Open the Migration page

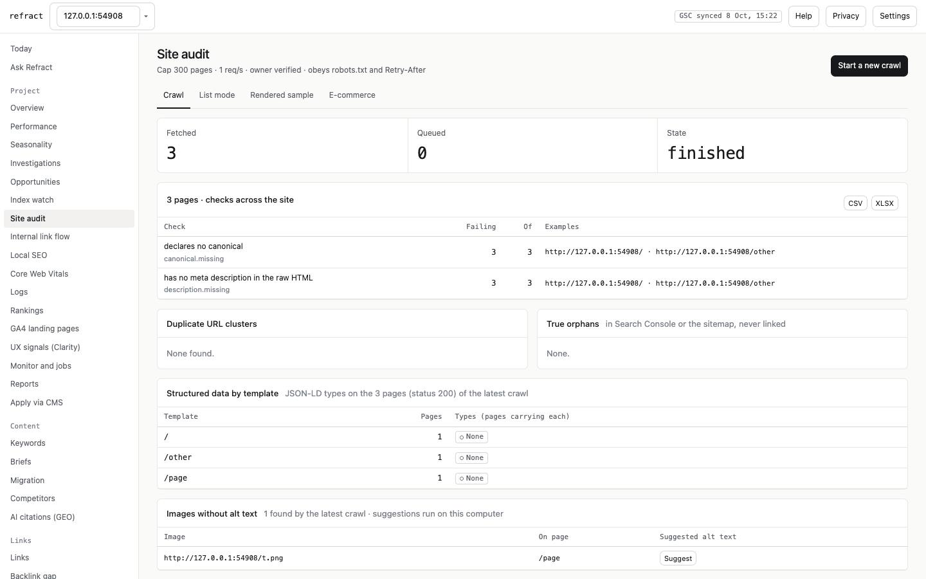click(x=69, y=481)
